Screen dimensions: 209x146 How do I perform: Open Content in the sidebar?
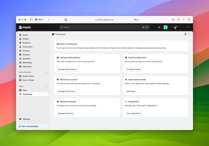pos(33,51)
